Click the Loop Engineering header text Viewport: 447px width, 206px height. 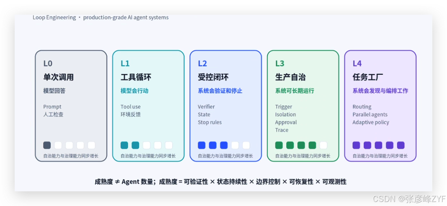(x=54, y=17)
